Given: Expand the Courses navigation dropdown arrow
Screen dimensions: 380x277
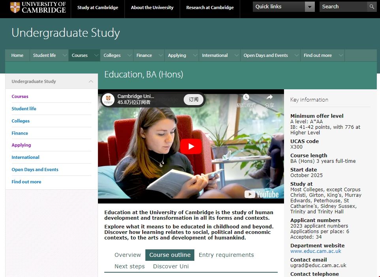Looking at the screenshot, I should (96, 56).
